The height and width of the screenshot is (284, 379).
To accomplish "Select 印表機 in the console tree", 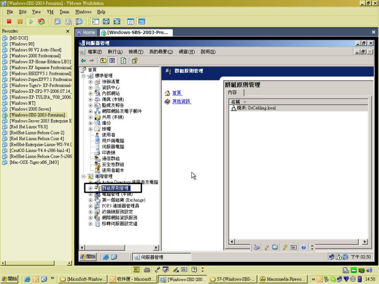I will coord(108,152).
